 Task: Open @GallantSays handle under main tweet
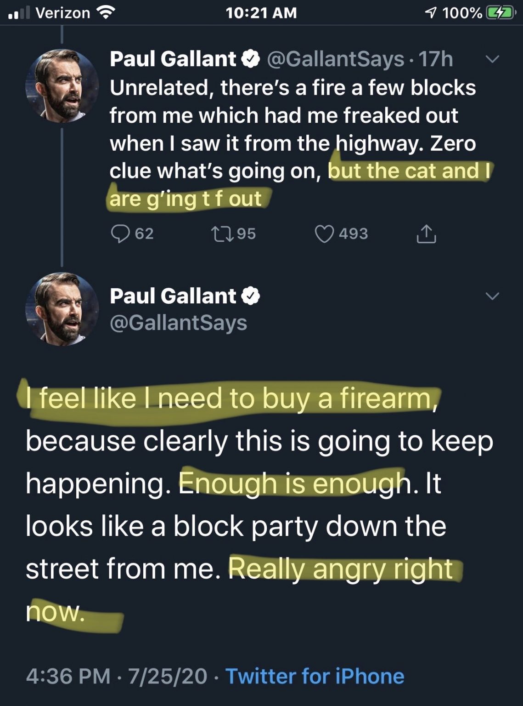(178, 323)
